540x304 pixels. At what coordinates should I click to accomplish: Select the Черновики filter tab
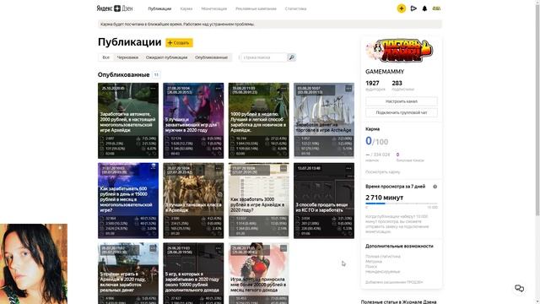tap(127, 57)
